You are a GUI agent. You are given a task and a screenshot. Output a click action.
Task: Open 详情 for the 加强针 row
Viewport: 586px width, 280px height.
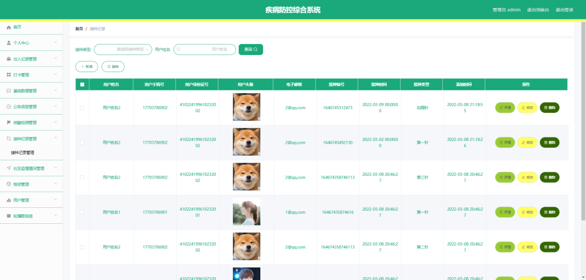505,108
